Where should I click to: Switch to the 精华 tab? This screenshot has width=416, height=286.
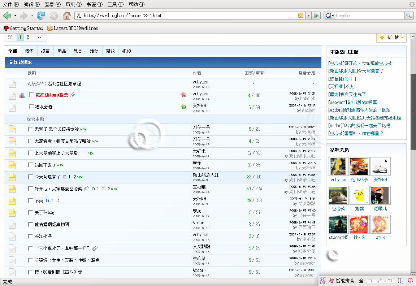[29, 51]
